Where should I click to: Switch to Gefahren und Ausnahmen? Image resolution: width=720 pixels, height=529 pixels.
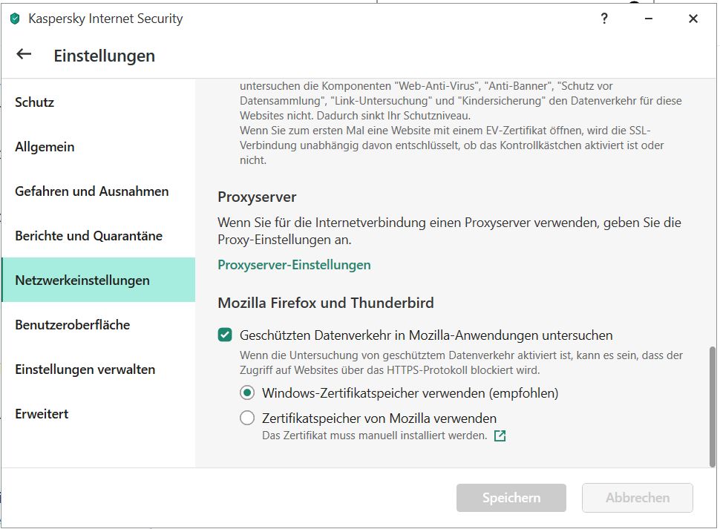click(98, 191)
